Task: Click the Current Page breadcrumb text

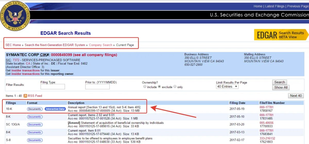Action: pyautogui.click(x=125, y=45)
